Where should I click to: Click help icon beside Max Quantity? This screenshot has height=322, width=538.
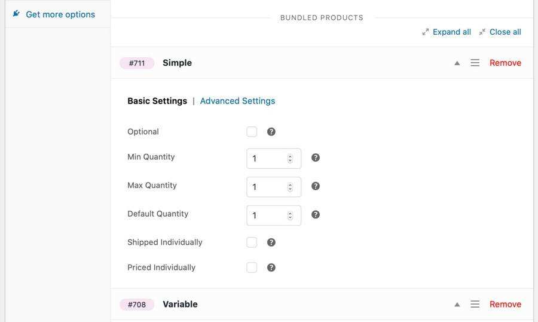point(316,186)
